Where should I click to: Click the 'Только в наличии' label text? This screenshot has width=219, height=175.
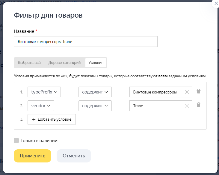click(39, 141)
